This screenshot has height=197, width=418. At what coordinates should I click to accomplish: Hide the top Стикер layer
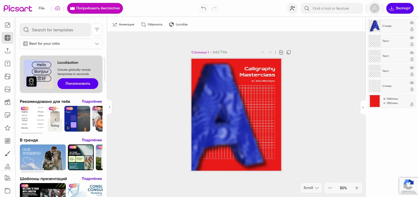pyautogui.click(x=412, y=23)
